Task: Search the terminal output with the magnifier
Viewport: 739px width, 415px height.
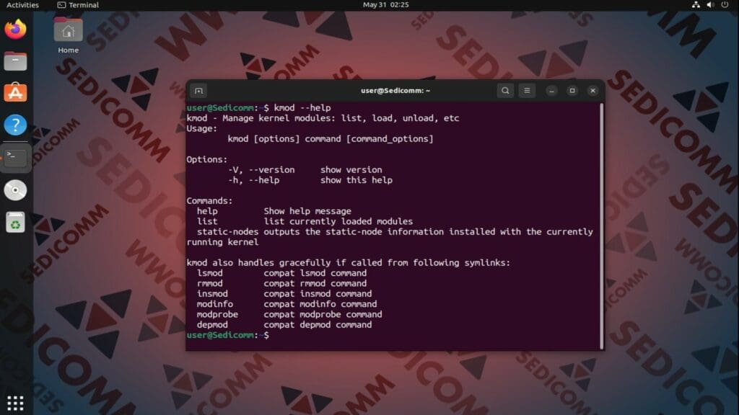Action: (505, 90)
